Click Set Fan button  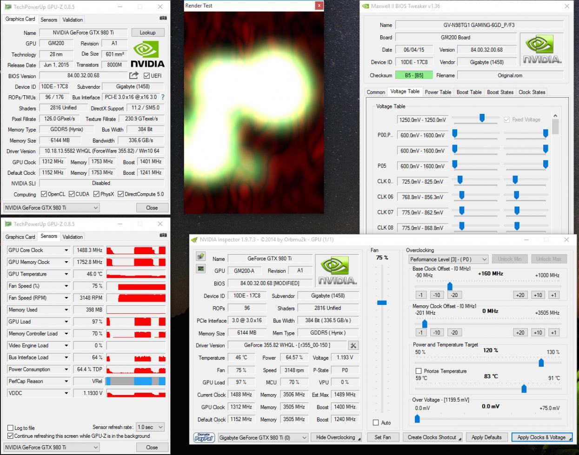point(383,437)
